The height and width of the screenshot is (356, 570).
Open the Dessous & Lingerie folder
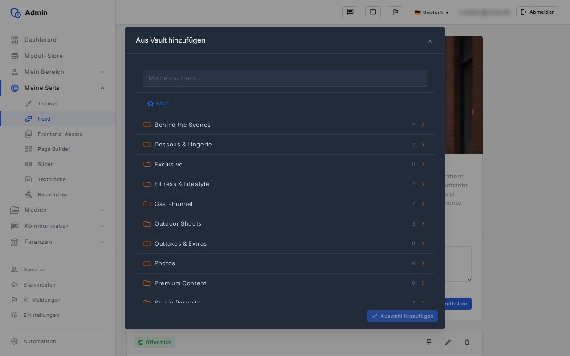pyautogui.click(x=285, y=145)
